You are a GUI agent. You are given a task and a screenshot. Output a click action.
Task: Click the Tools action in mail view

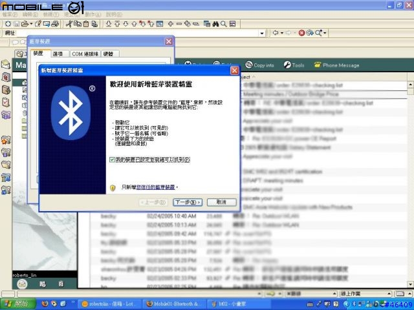tap(294, 65)
